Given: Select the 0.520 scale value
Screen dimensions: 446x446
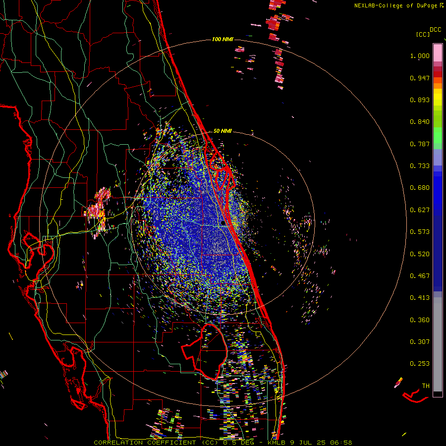Looking at the screenshot, I should 420,254.
